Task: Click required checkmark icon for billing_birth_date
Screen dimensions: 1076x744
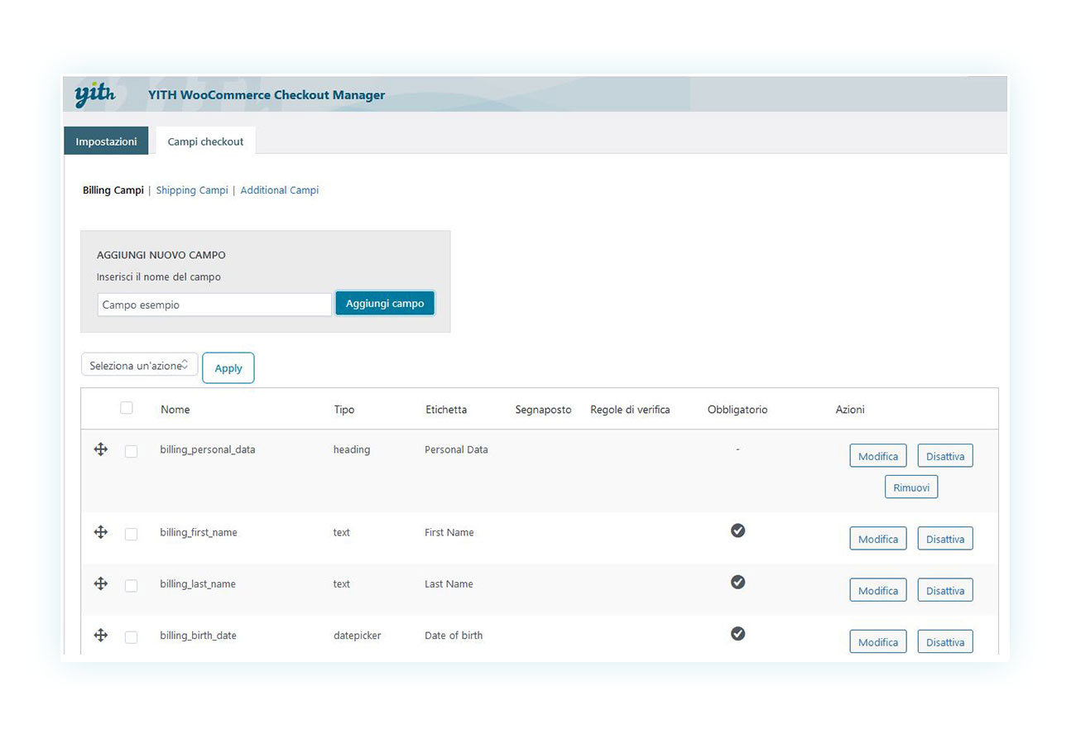Action: click(x=738, y=633)
